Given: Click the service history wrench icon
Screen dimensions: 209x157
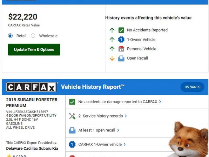Looking at the screenshot, I should coord(72,116).
